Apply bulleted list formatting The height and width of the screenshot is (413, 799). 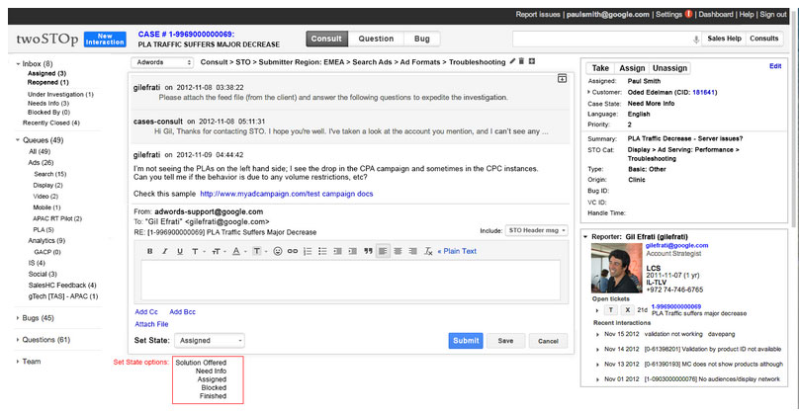click(x=322, y=251)
